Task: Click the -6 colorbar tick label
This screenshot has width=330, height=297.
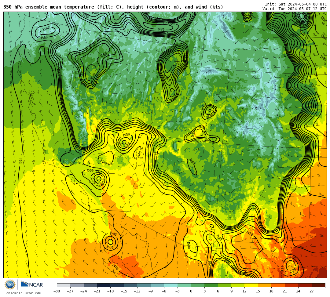Action: (164, 291)
